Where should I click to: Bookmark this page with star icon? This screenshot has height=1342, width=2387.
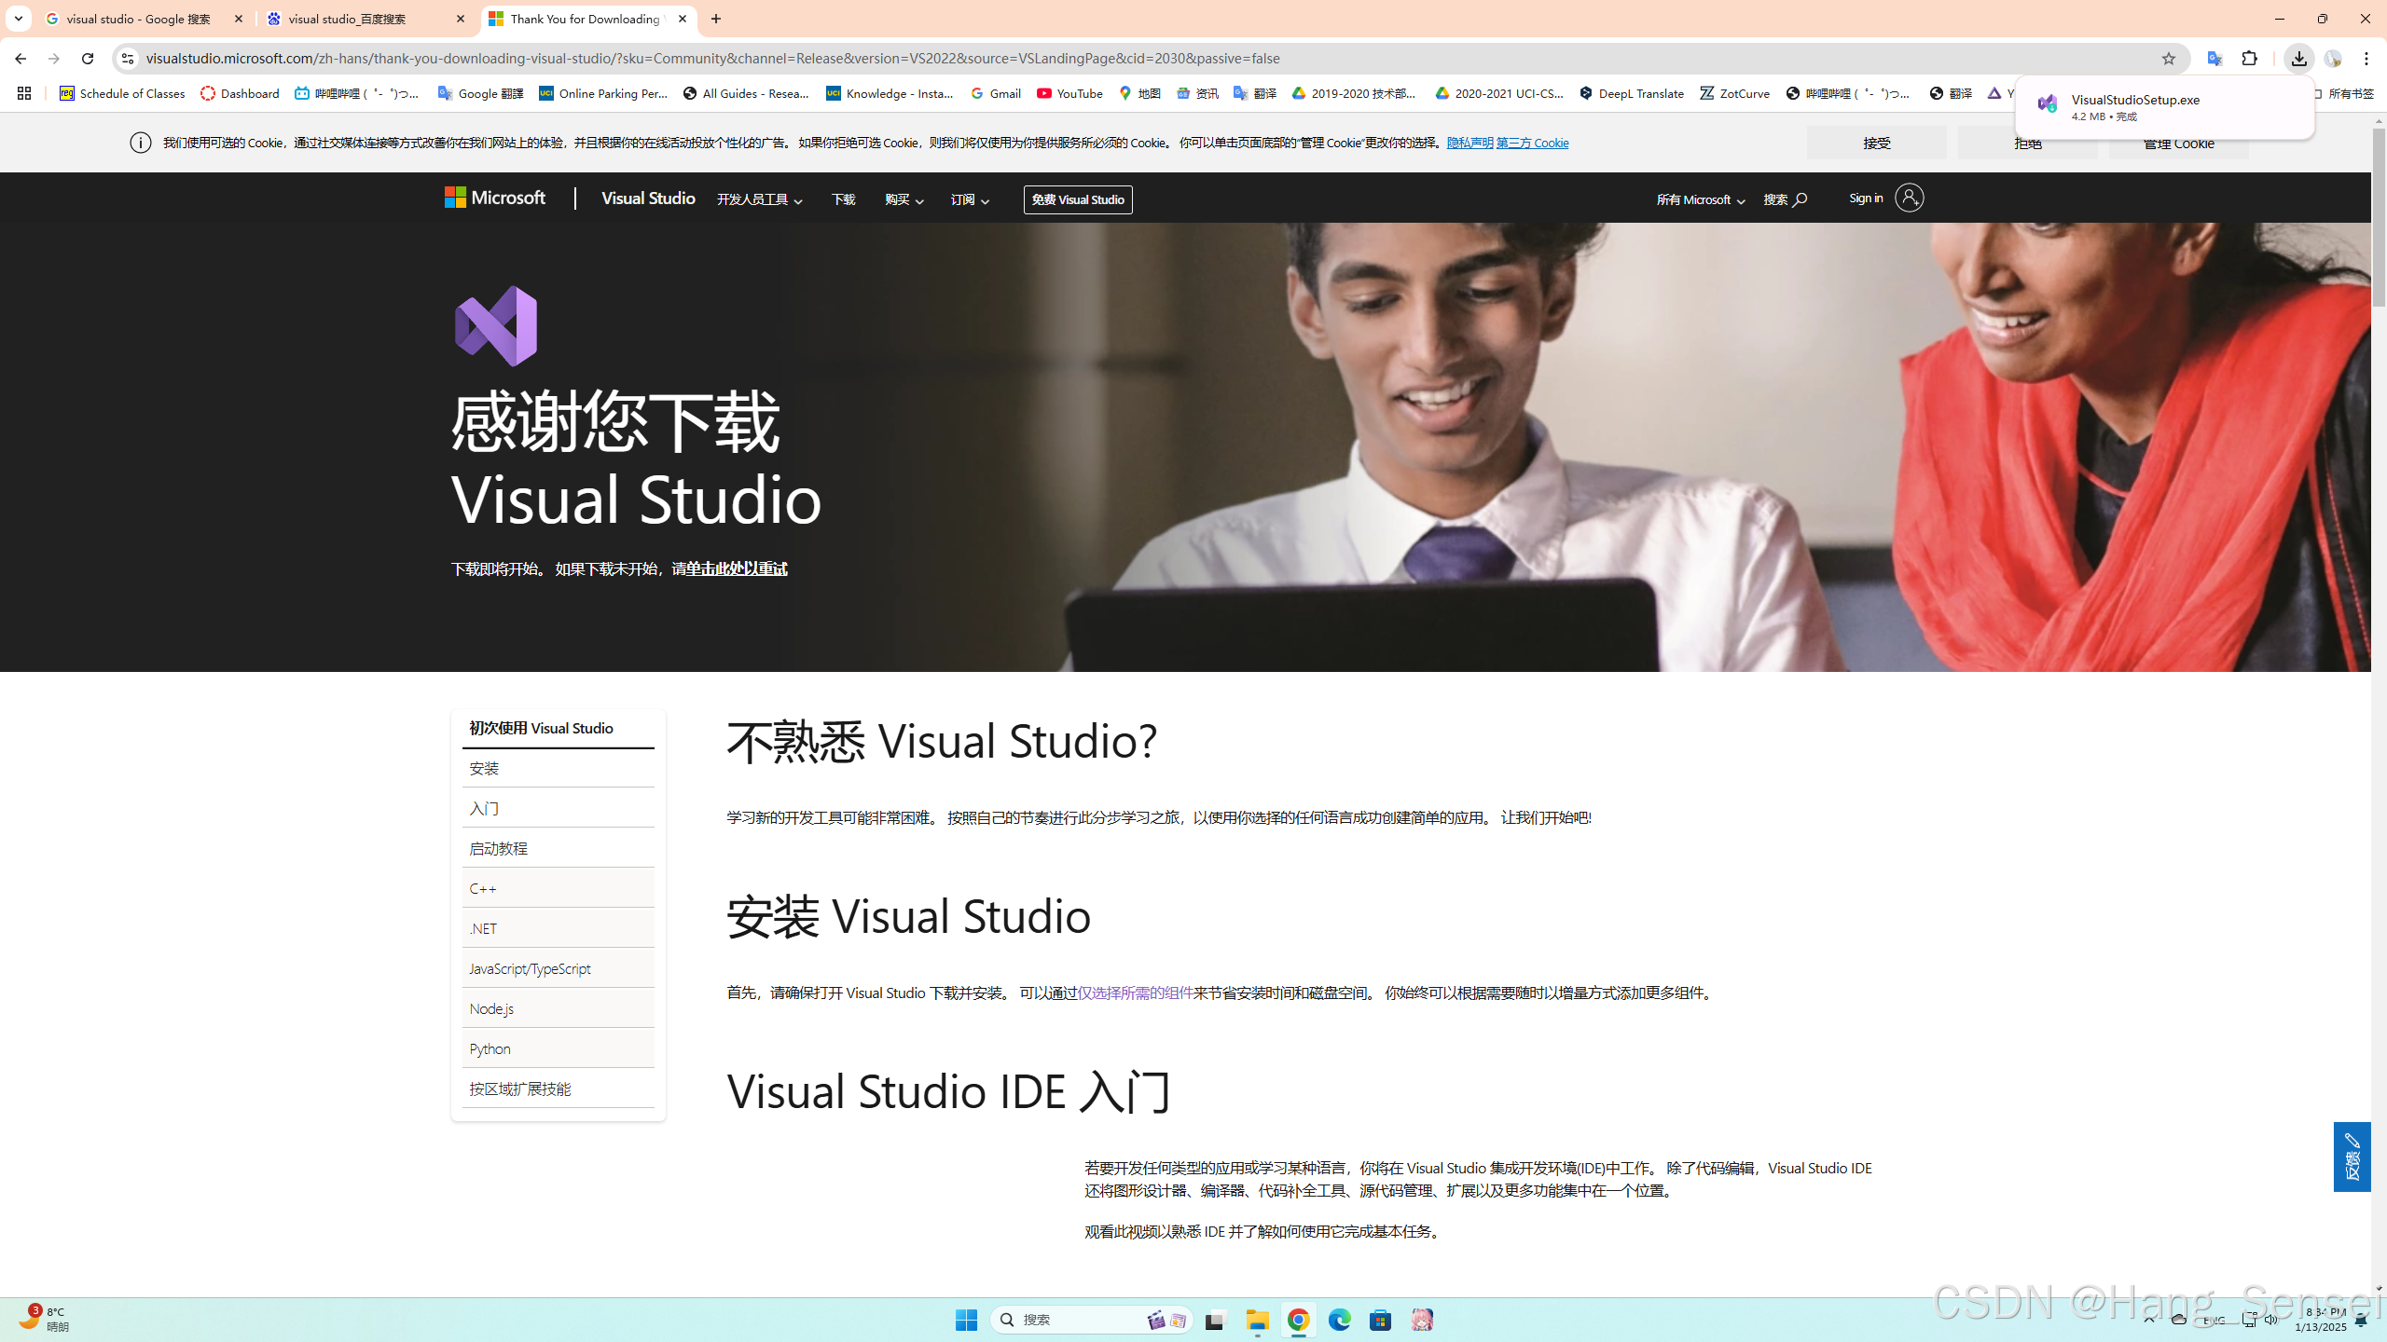2168,59
